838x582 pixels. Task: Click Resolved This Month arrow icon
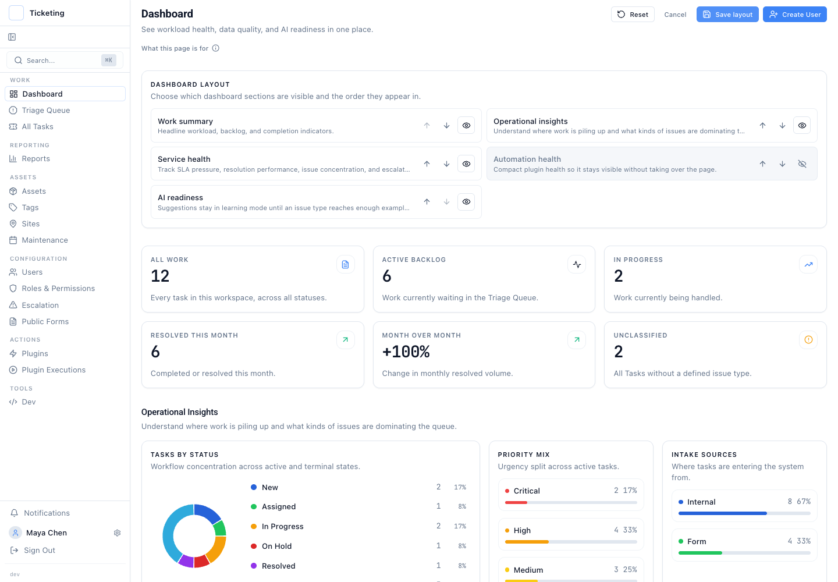346,340
